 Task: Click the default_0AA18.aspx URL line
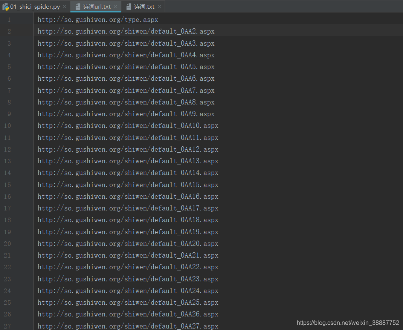coord(128,220)
